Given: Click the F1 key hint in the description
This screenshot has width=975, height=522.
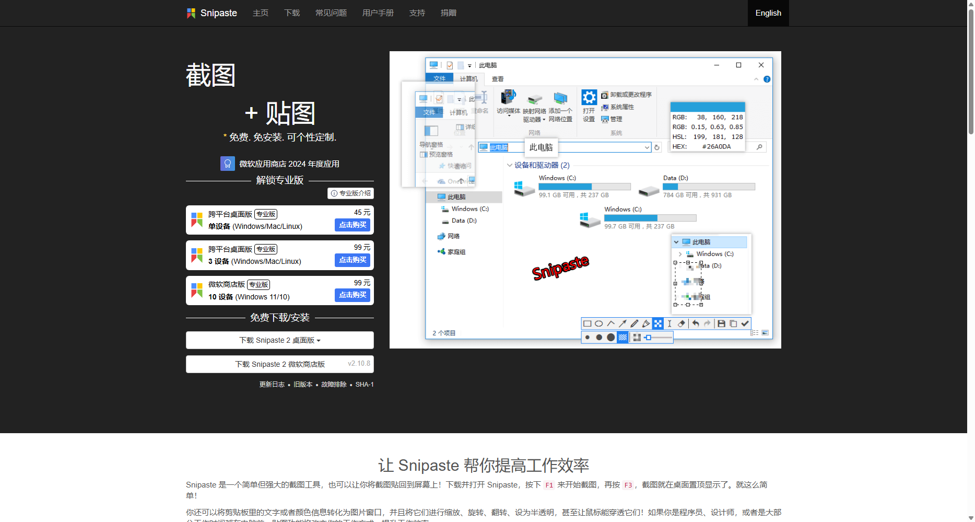Looking at the screenshot, I should pyautogui.click(x=549, y=485).
